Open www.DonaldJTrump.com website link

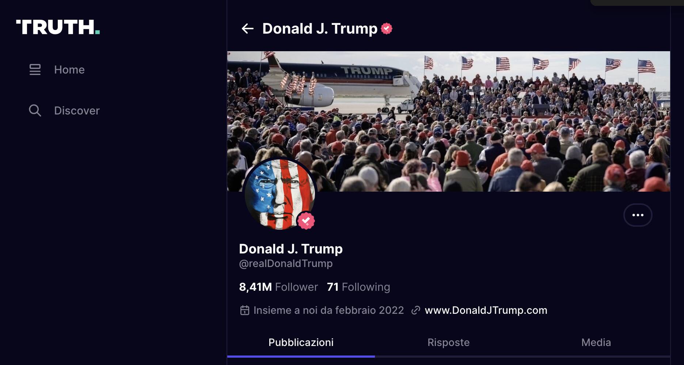pos(486,310)
